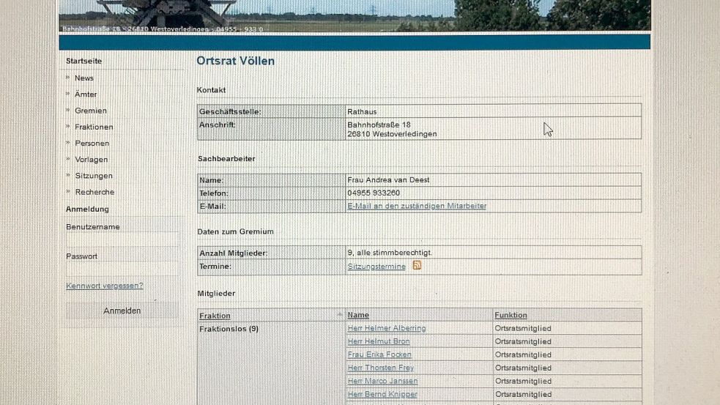Open Vorlagen in the sidebar menu
The width and height of the screenshot is (720, 405).
(92, 160)
